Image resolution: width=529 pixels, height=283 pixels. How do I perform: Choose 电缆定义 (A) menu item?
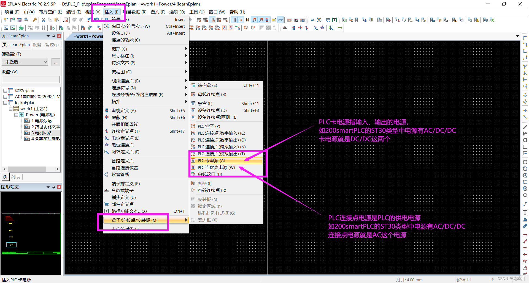point(146,111)
